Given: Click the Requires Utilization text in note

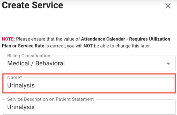Looking at the screenshot, I should pyautogui.click(x=149, y=39).
